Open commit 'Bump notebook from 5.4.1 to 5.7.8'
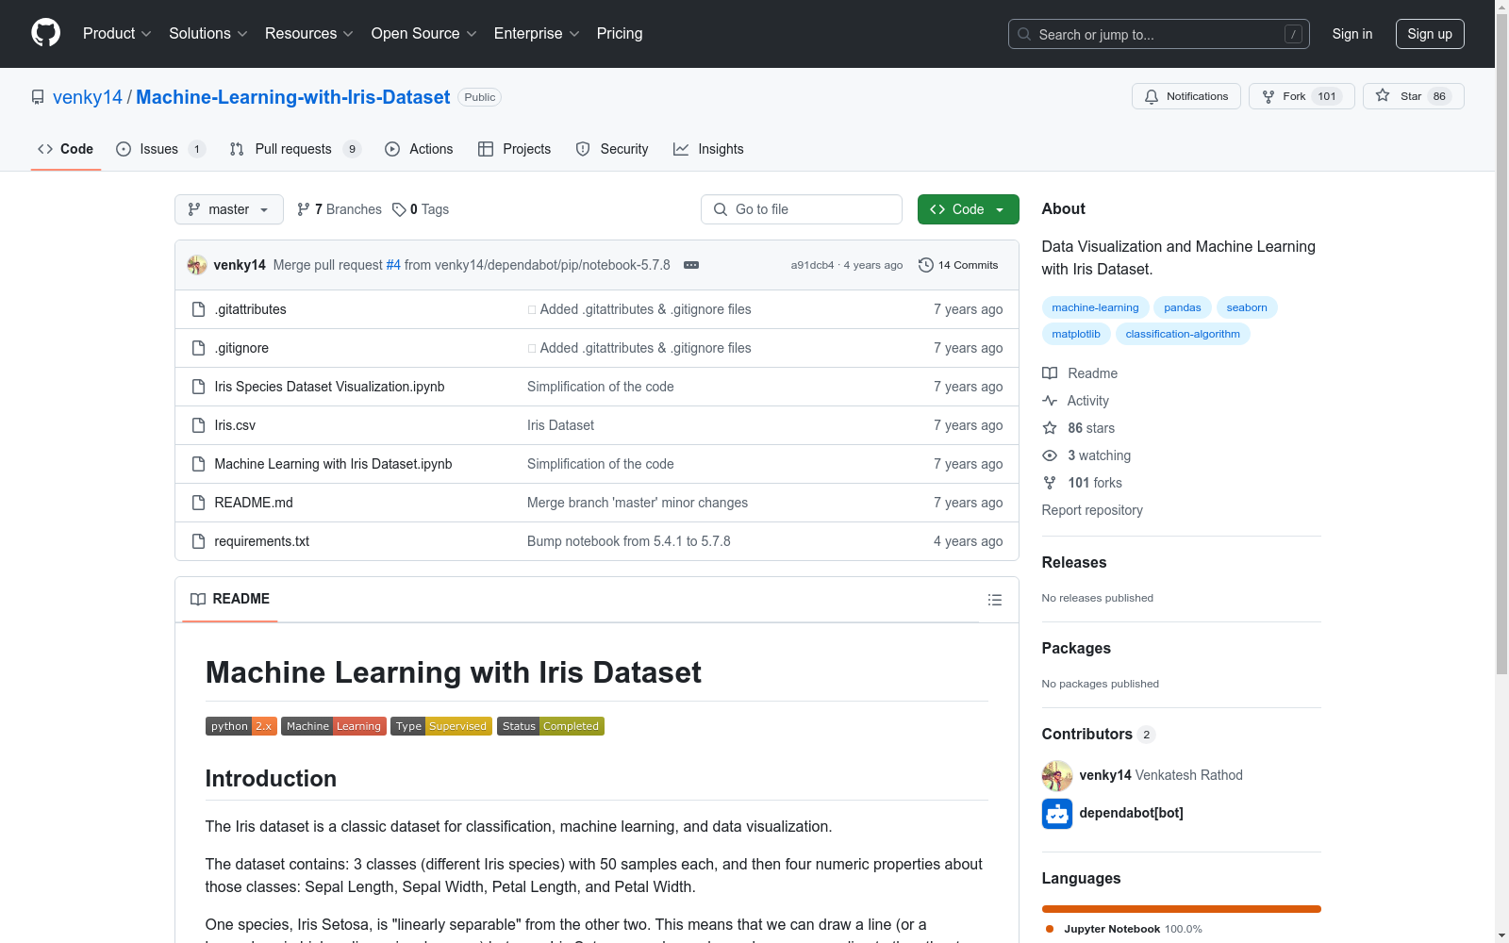The image size is (1509, 943). (629, 541)
